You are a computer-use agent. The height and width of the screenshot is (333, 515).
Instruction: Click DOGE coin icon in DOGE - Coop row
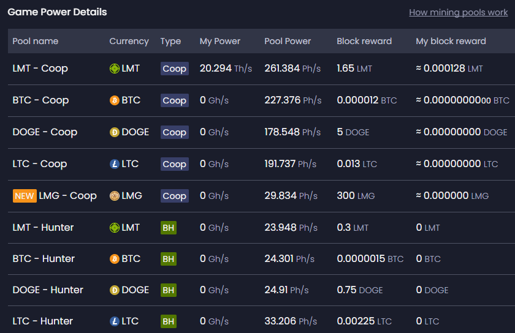(114, 132)
